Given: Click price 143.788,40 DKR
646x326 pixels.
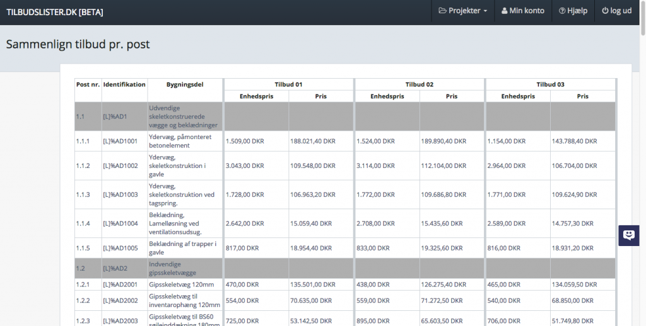Looking at the screenshot, I should 574,141.
